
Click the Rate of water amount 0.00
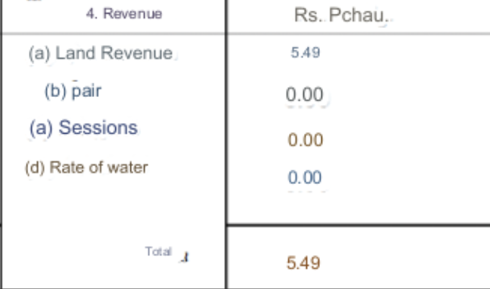coord(304,178)
